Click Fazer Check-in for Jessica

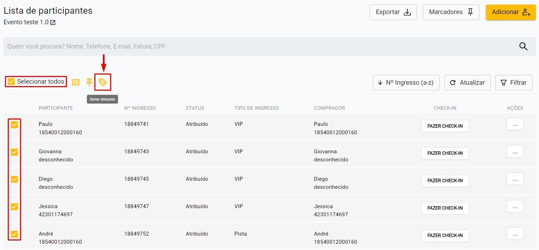pos(445,208)
